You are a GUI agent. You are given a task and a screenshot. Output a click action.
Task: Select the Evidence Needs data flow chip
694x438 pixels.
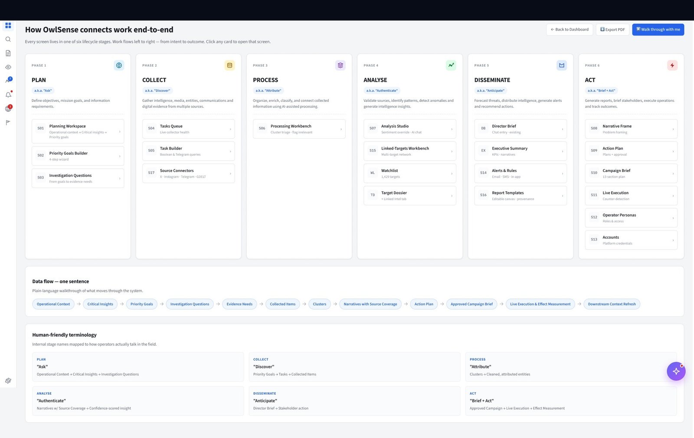click(x=239, y=304)
